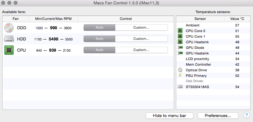Set HDD fan to Auto control
The image size is (253, 122).
click(x=99, y=39)
